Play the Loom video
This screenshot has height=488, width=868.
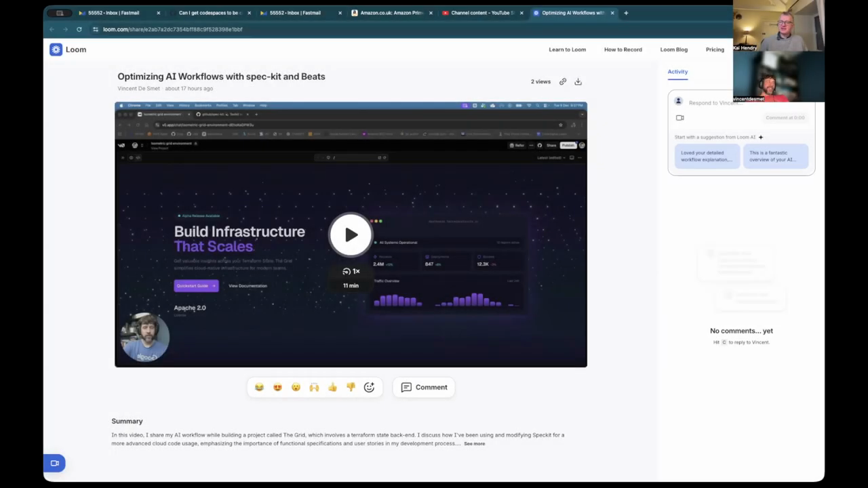tap(351, 235)
